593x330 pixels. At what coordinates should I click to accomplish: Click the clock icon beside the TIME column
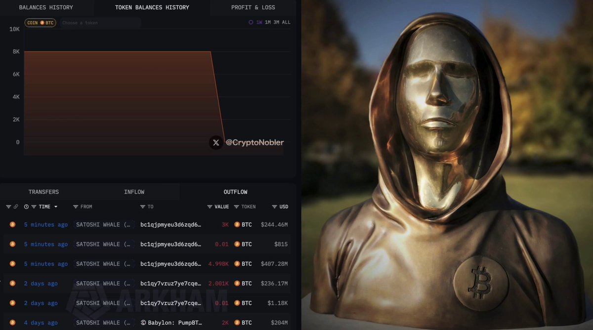click(x=26, y=206)
